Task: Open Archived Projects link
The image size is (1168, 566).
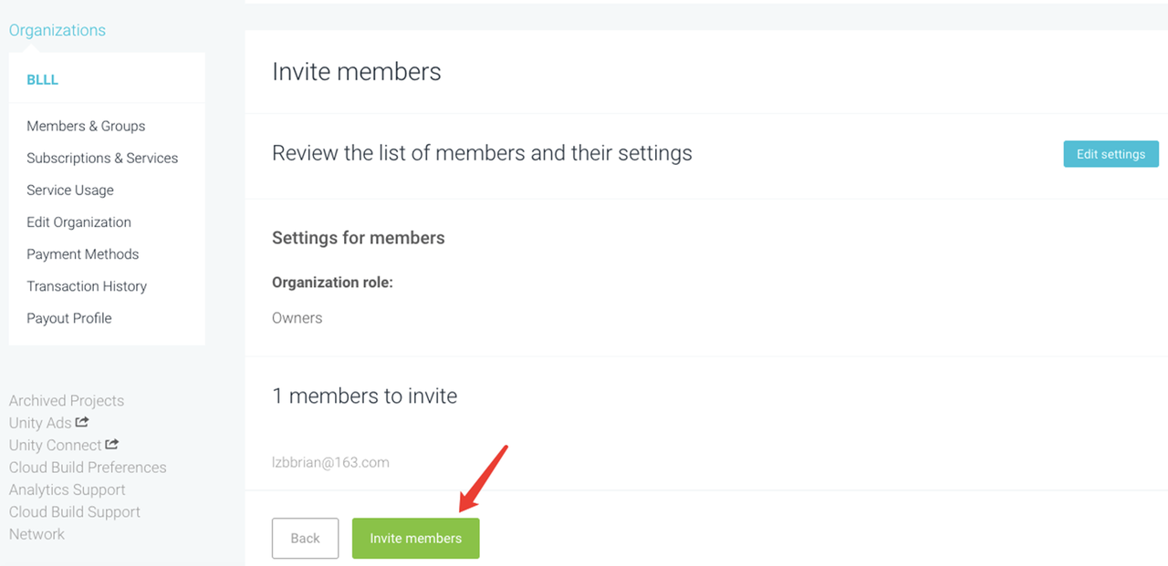Action: pyautogui.click(x=67, y=400)
